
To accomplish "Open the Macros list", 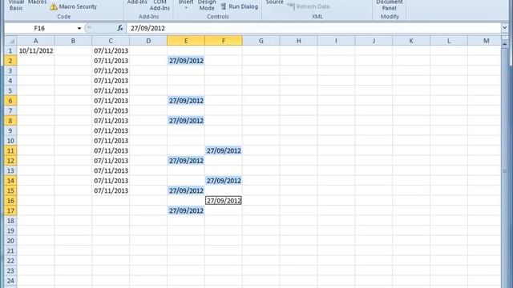I will click(x=38, y=2).
